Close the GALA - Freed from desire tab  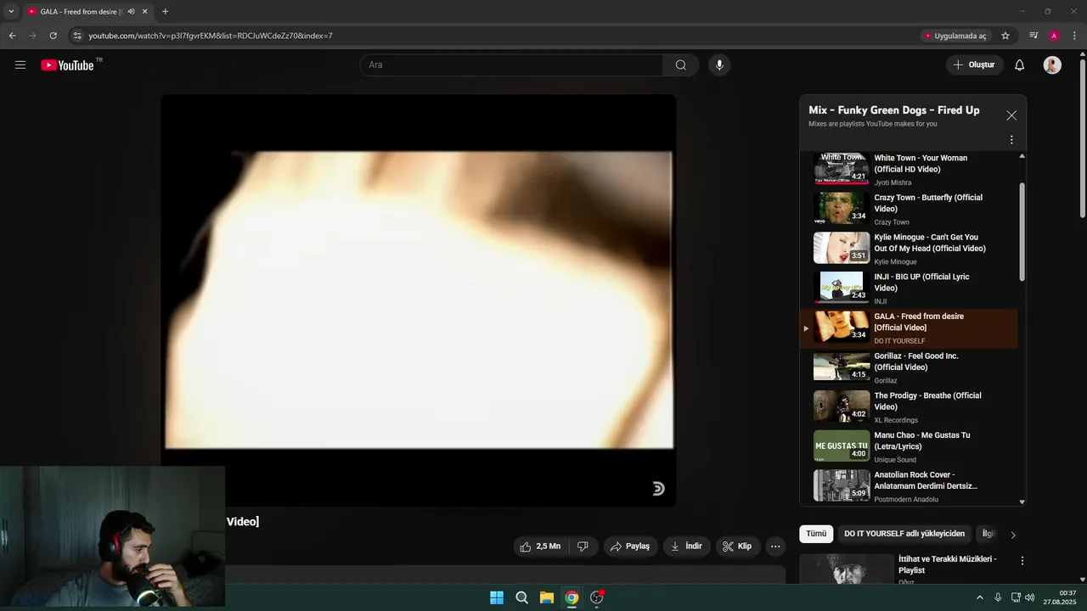tap(144, 12)
